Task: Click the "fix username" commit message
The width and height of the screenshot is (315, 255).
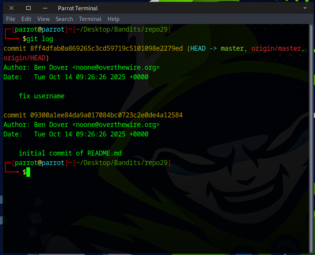Action: (x=42, y=96)
